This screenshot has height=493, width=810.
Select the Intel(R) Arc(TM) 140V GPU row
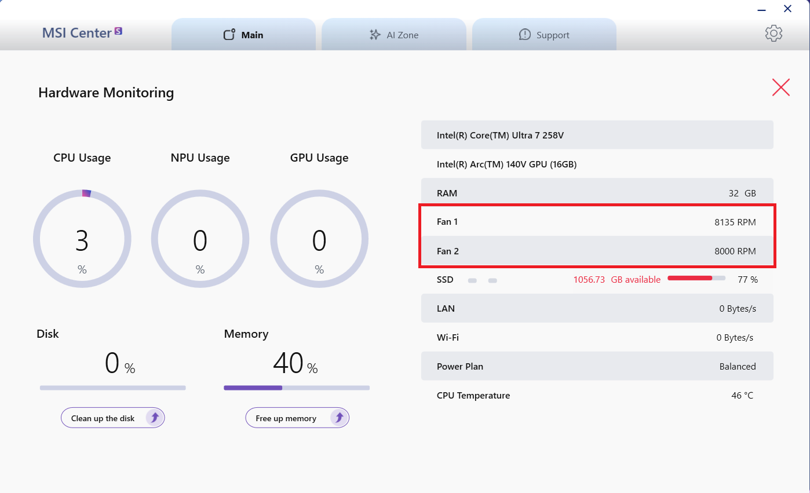click(x=597, y=164)
